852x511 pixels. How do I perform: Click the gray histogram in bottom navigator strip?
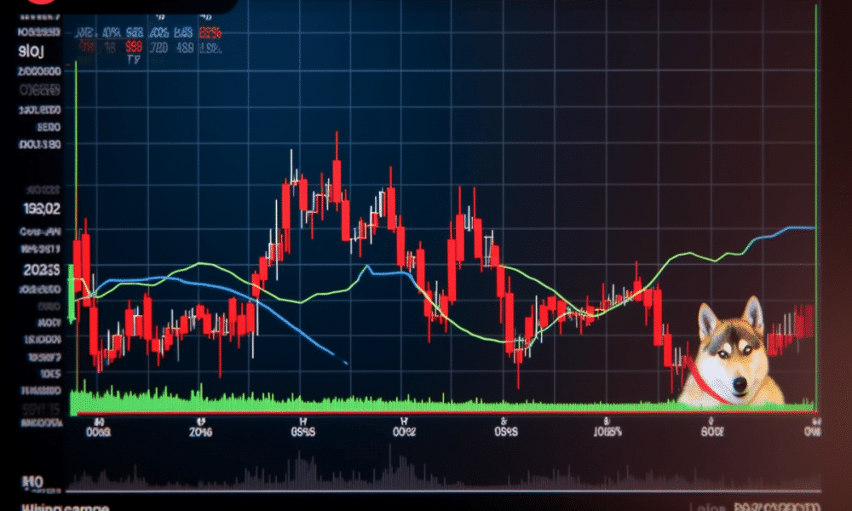383,473
